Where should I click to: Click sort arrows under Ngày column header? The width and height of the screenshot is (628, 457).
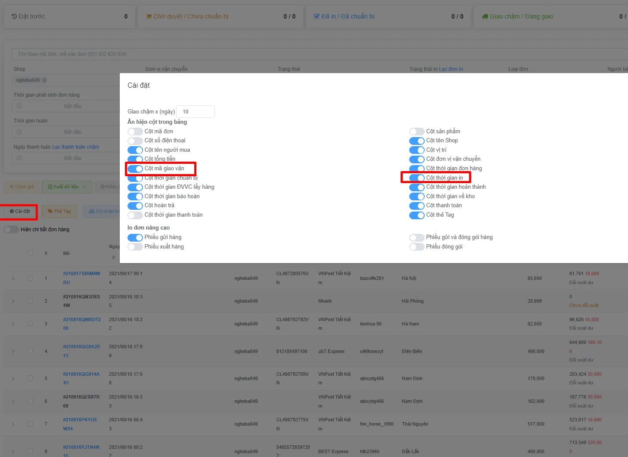coord(113,258)
